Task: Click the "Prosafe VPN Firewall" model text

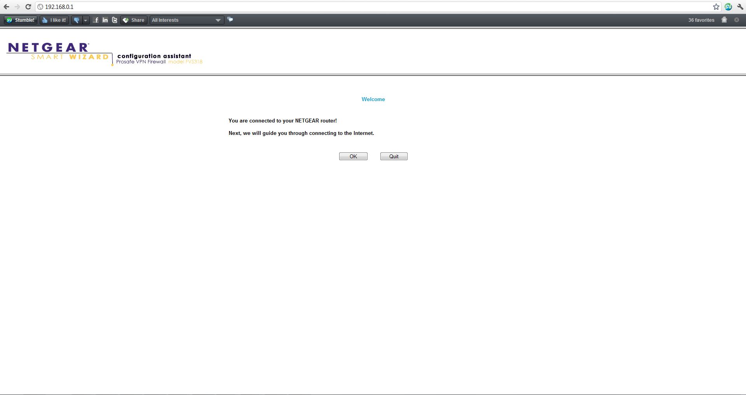Action: click(x=141, y=62)
